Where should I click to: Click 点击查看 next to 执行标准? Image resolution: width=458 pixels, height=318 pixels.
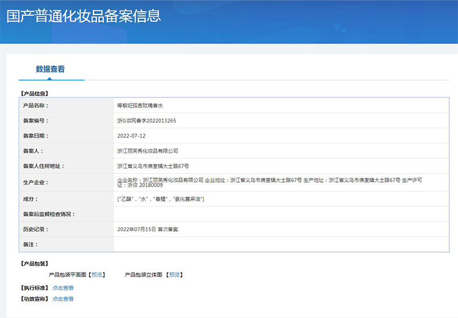tap(63, 288)
